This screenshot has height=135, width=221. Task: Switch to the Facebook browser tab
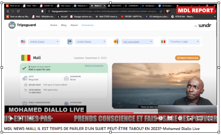(166, 6)
